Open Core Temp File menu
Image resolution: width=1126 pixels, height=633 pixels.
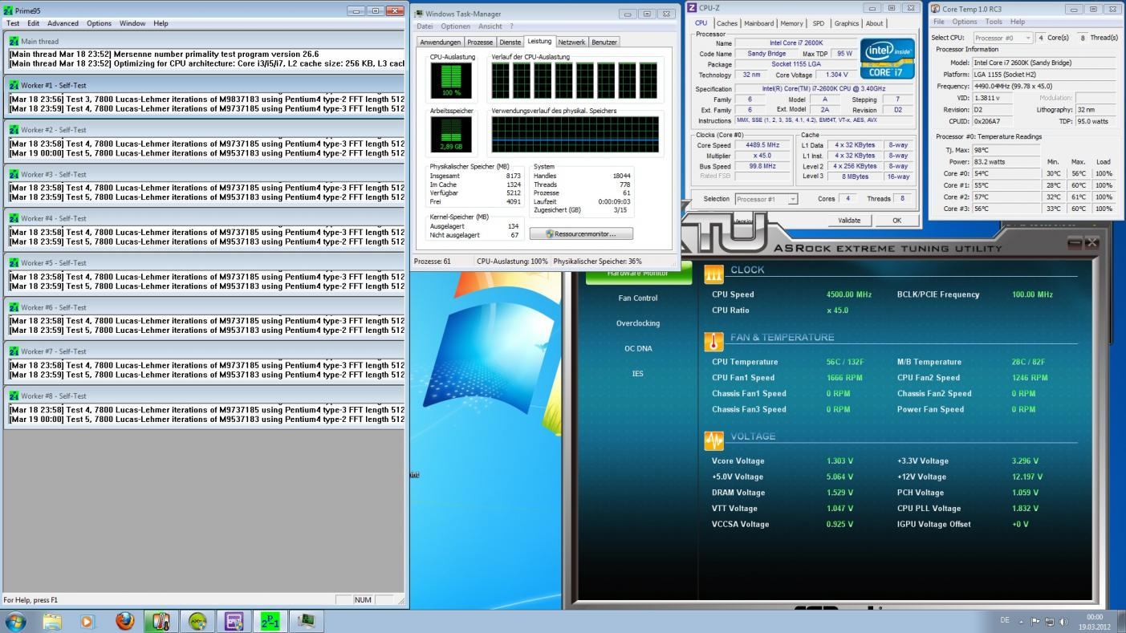[x=938, y=22]
